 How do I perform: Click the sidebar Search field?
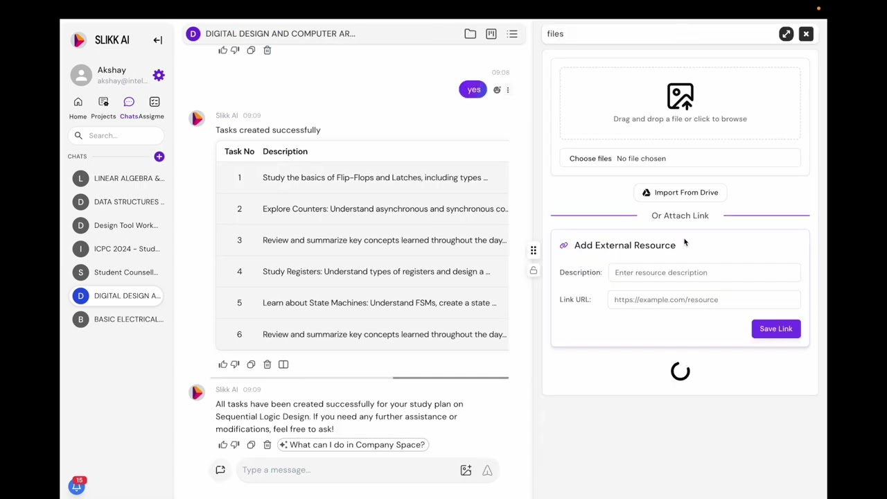coord(116,136)
